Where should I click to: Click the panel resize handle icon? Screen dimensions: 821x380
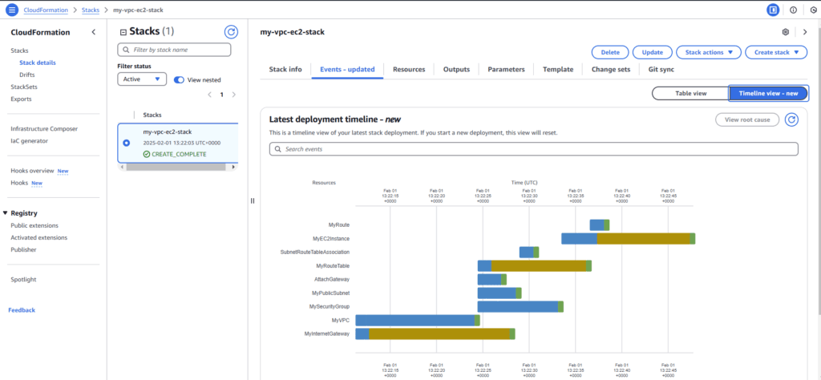tap(253, 201)
